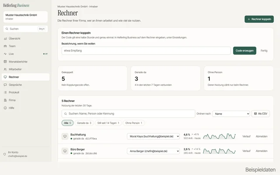The height and width of the screenshot is (175, 280).
Task: Click the Gekoppelt 5 card
Action: point(92,78)
